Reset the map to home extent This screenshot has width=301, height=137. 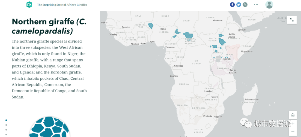pos(293,115)
